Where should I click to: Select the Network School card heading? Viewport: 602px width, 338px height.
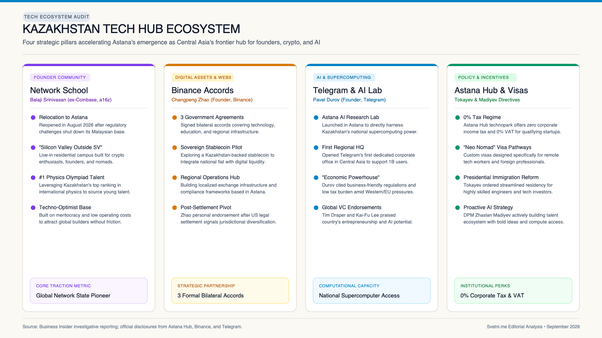pyautogui.click(x=59, y=91)
